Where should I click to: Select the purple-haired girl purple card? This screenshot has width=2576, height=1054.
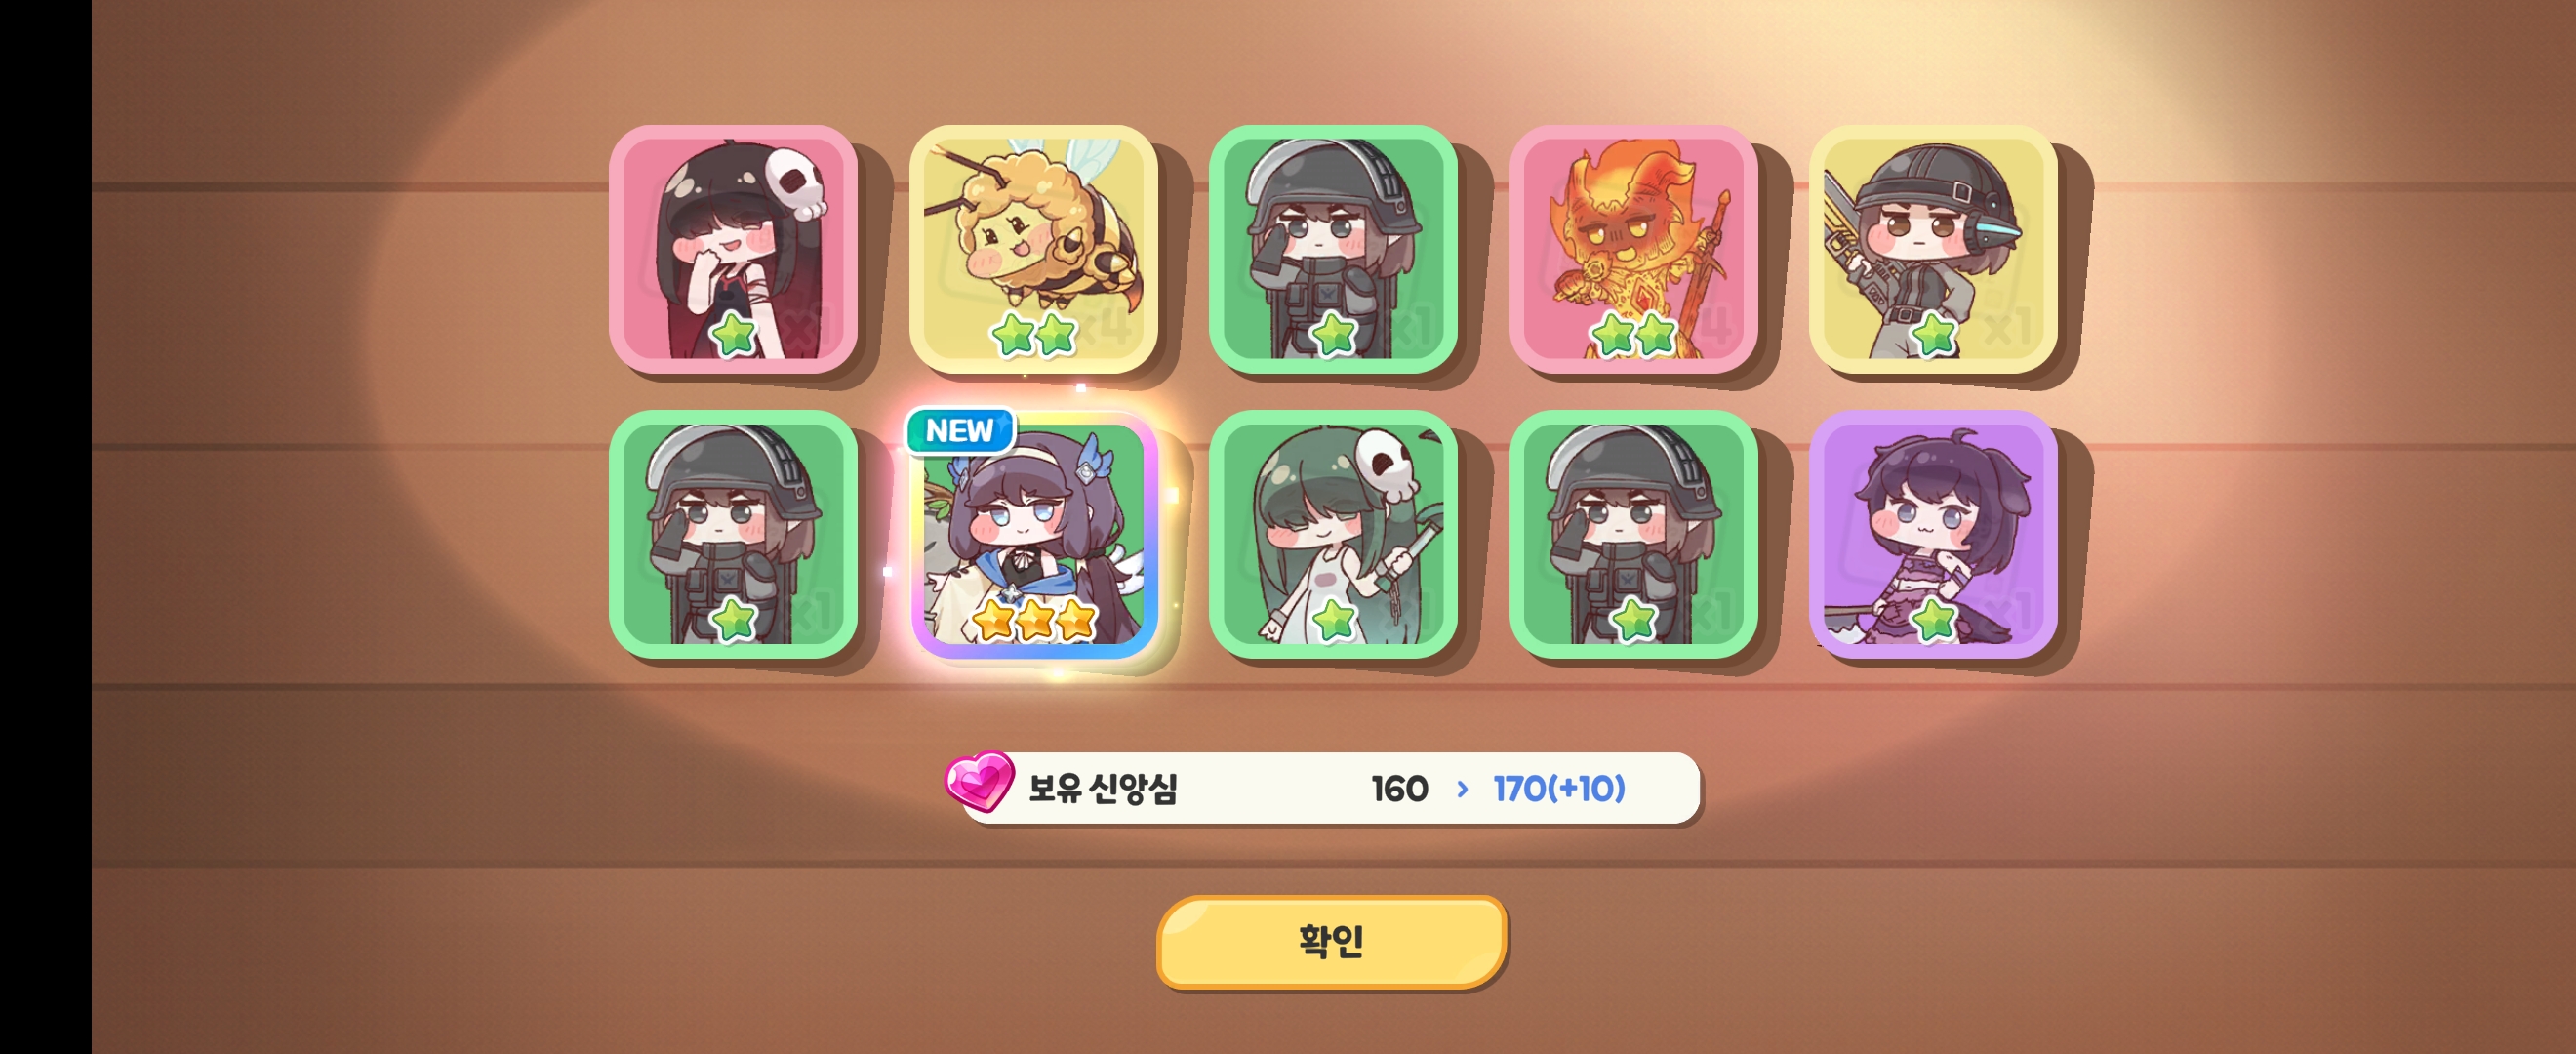point(1933,534)
